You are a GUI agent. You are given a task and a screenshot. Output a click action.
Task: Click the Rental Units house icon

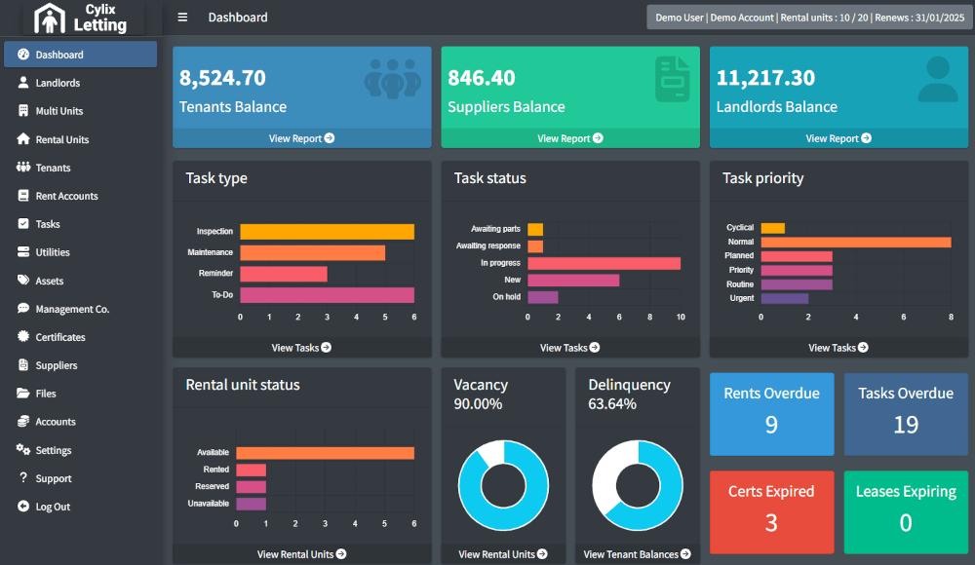click(x=23, y=138)
